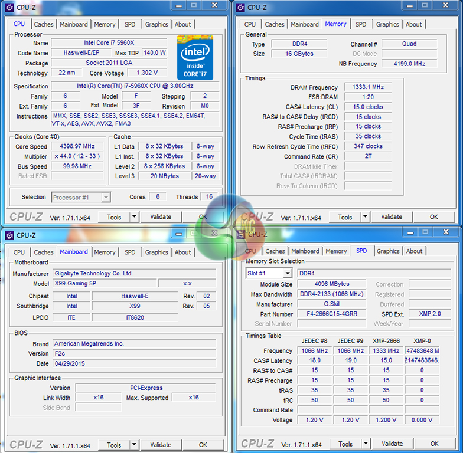Screen dimensions: 463x453
Task: Open the Graphics tab in the Memory Slot Selection window
Action: tap(388, 251)
